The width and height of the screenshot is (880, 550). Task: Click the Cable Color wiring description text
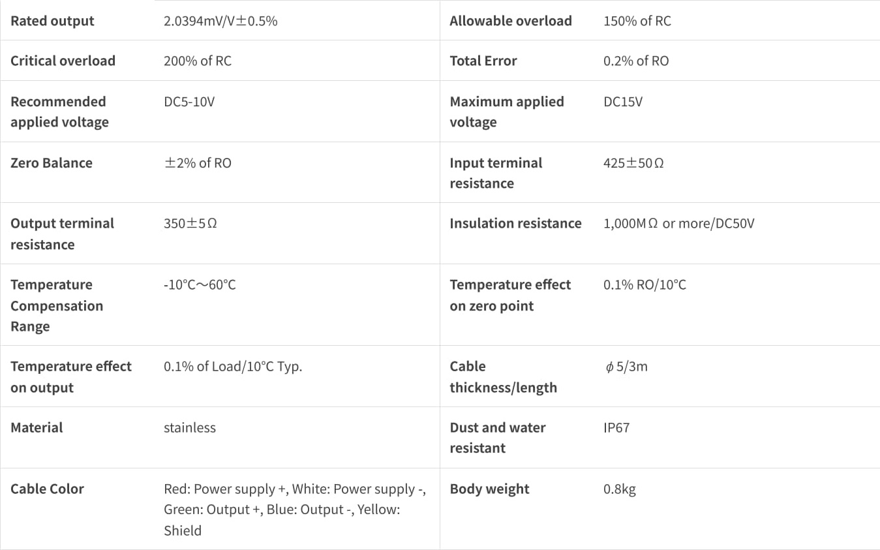click(x=295, y=510)
